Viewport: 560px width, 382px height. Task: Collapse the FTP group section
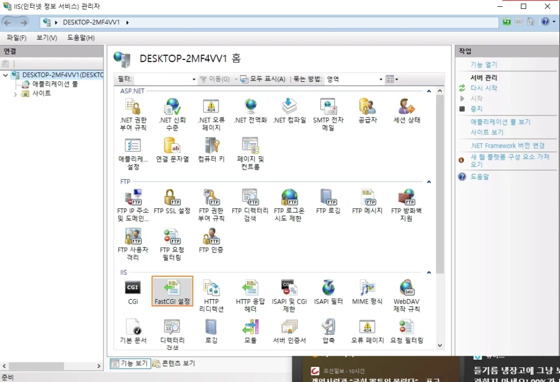(429, 182)
